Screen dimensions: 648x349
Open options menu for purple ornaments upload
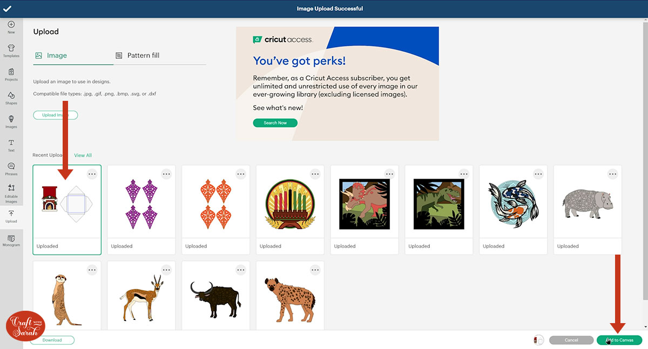pyautogui.click(x=166, y=174)
